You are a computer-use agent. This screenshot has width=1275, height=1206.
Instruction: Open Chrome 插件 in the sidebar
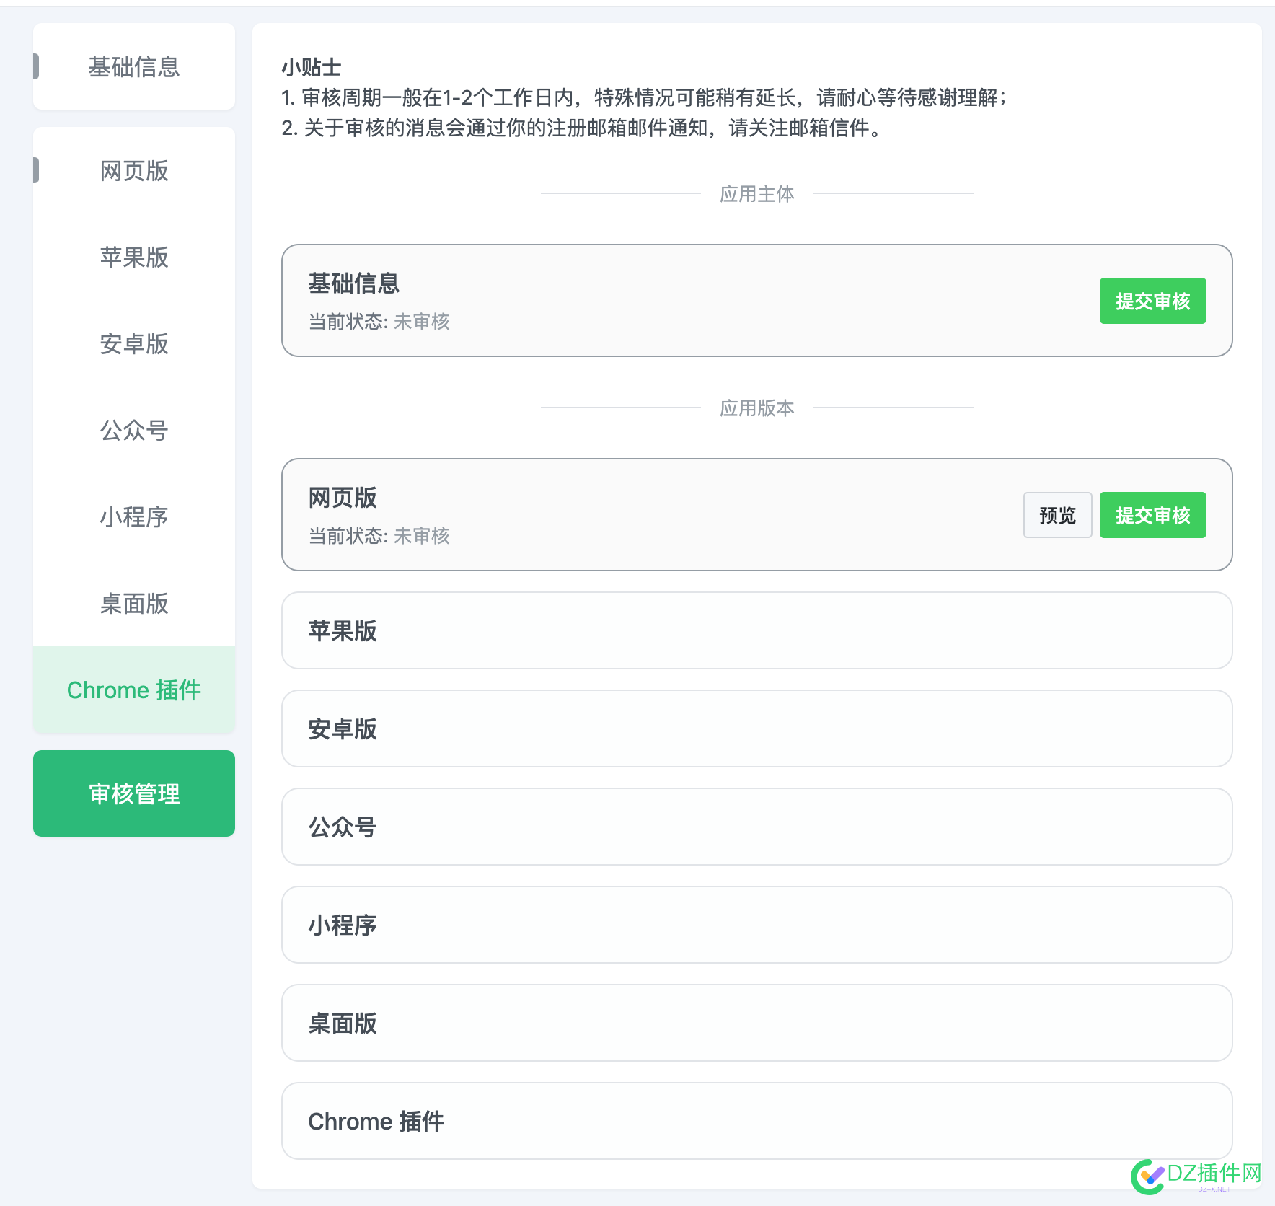click(x=134, y=690)
